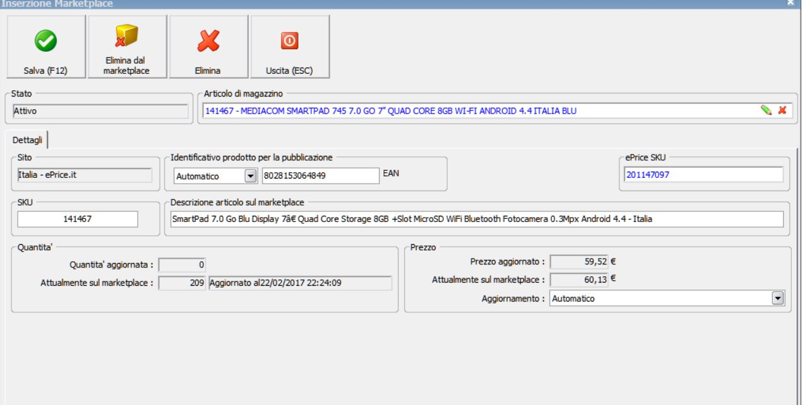Click the Aggiornato al 22/02/2017 timestamp field

299,283
